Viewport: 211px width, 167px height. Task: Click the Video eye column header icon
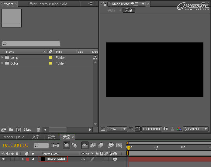point(3,154)
